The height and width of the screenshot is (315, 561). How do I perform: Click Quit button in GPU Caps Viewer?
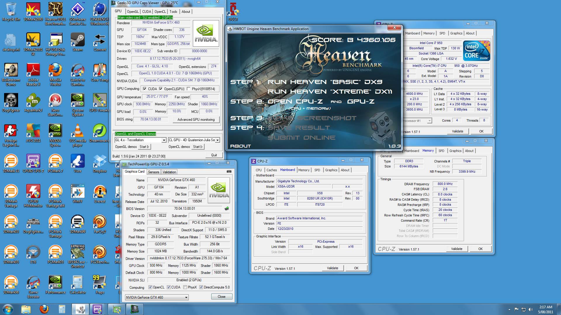click(214, 155)
